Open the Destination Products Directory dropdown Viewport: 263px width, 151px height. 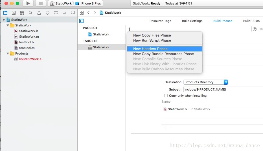tap(206, 82)
